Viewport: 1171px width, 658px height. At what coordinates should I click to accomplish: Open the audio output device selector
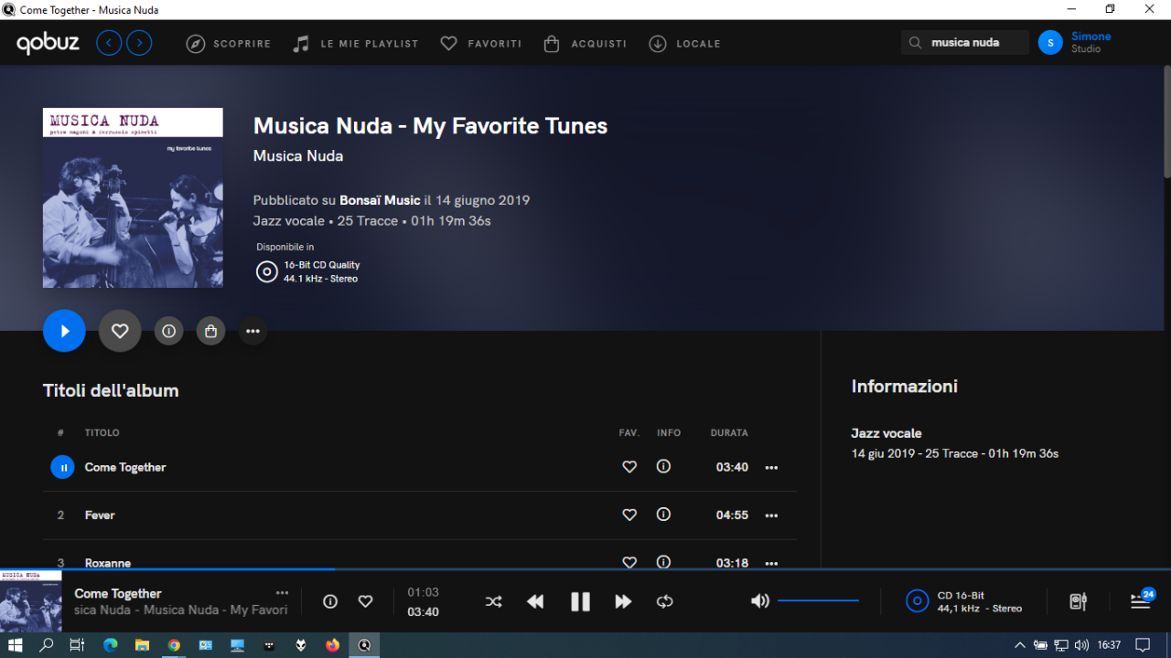click(1079, 601)
